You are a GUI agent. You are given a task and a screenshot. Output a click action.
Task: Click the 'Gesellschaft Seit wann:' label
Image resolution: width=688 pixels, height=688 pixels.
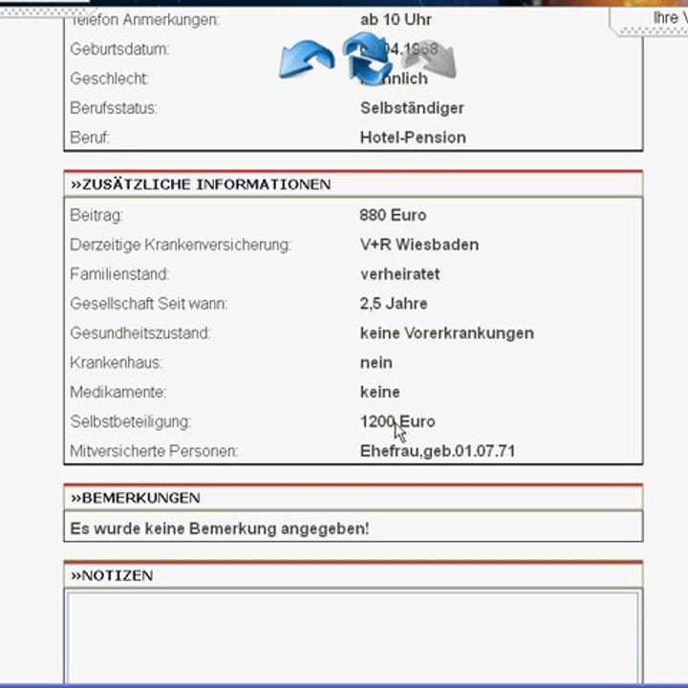149,304
